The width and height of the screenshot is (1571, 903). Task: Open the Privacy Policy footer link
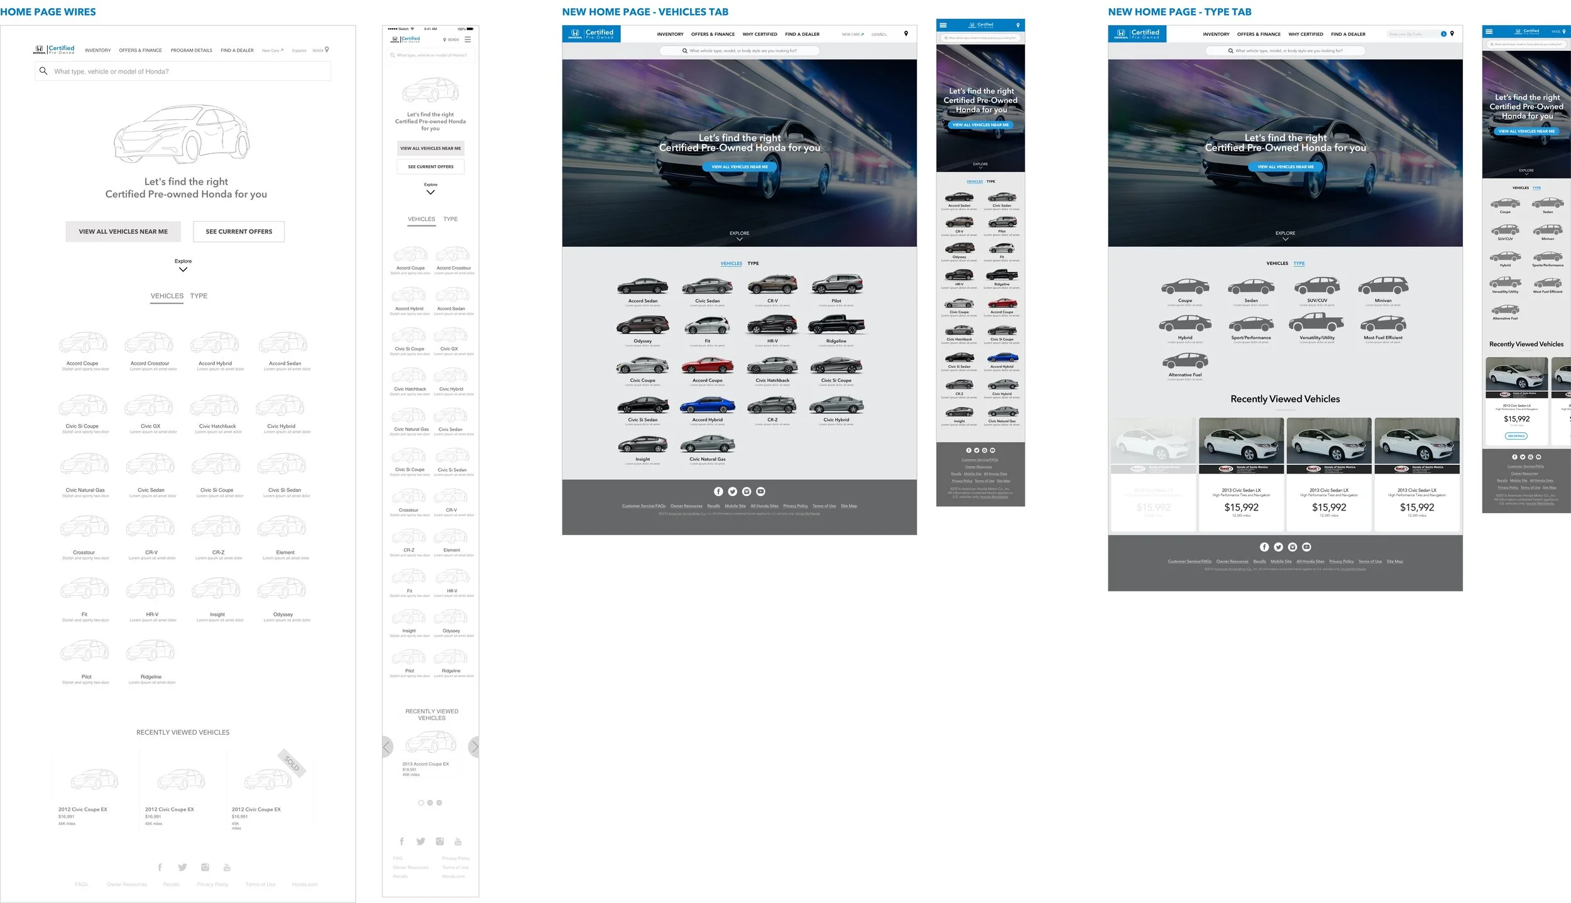pyautogui.click(x=212, y=884)
